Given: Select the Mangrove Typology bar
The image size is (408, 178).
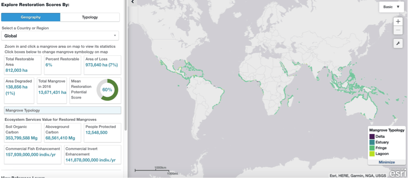Looking at the screenshot, I should coord(62,110).
